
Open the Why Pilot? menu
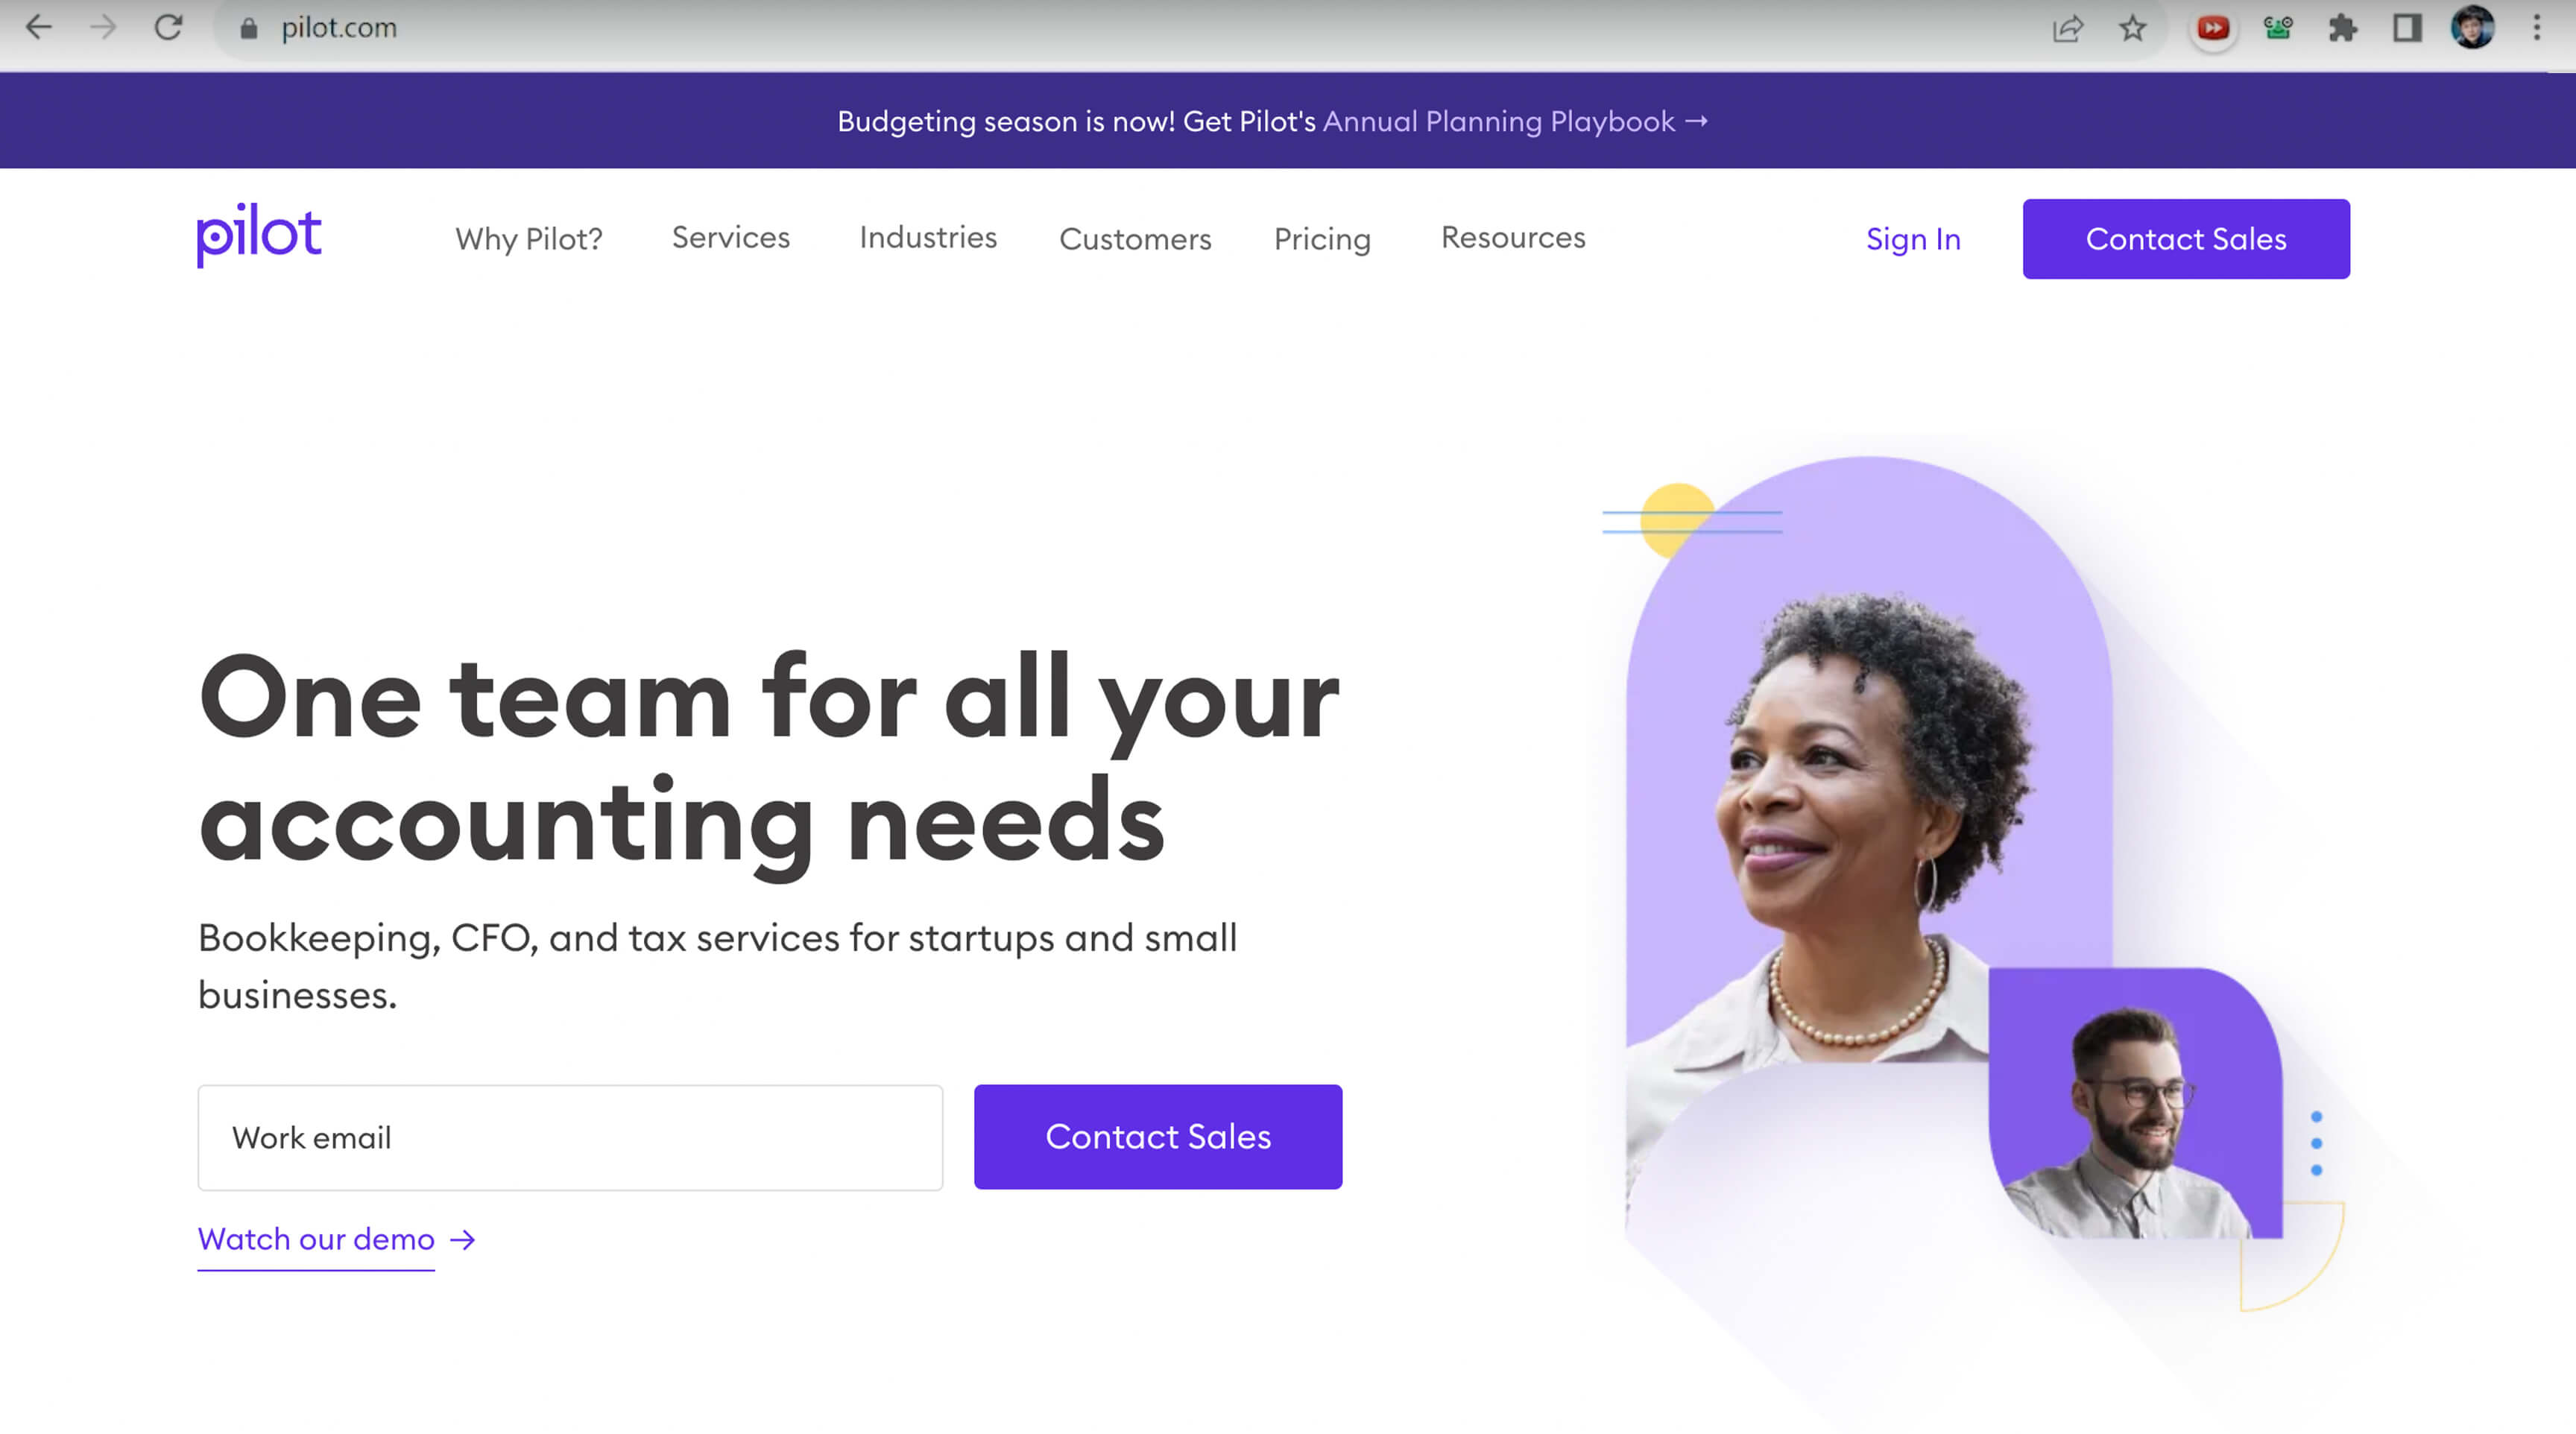point(529,239)
